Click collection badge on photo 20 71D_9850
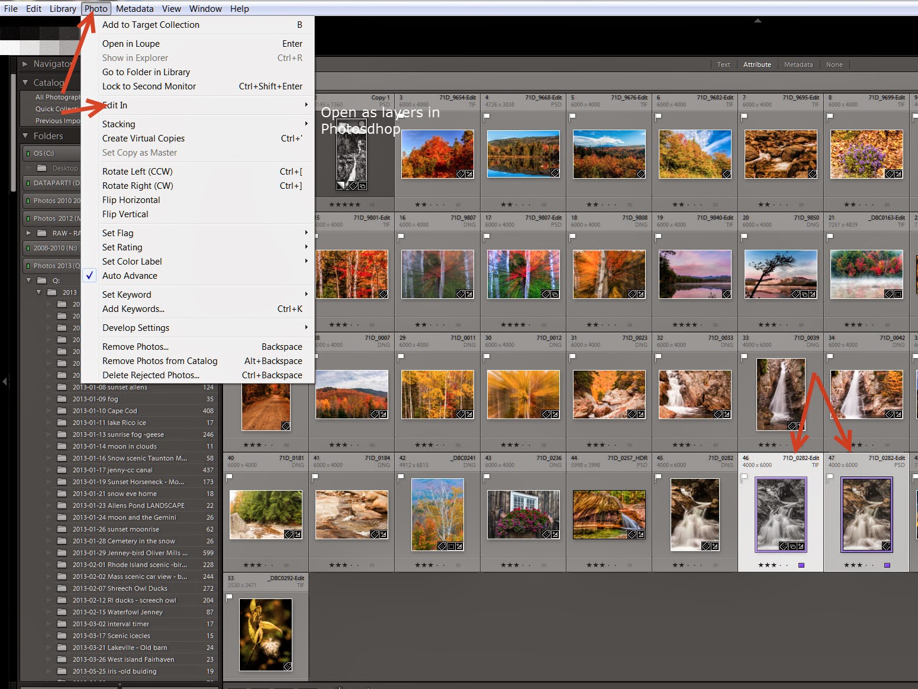The image size is (918, 689). coord(804,294)
